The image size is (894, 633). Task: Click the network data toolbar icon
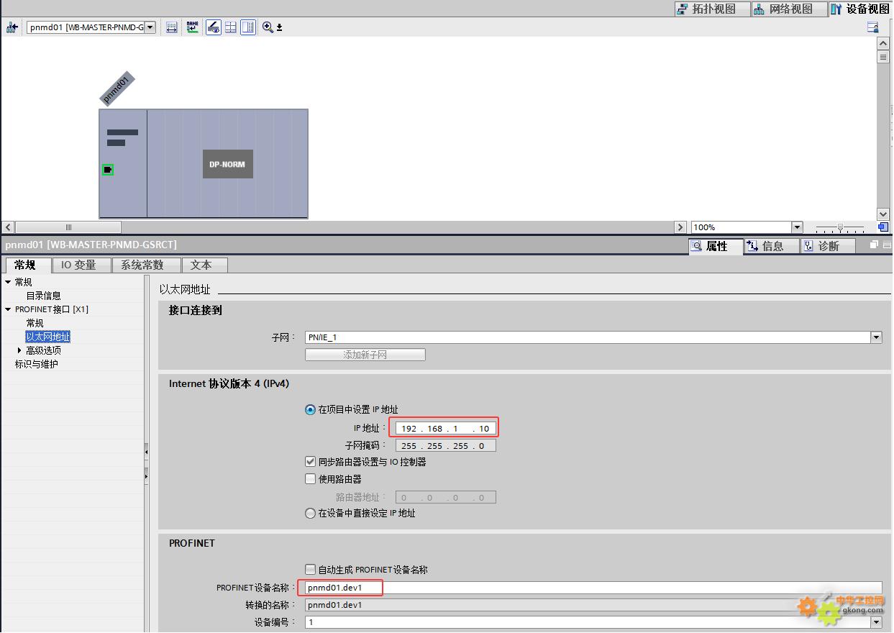171,27
